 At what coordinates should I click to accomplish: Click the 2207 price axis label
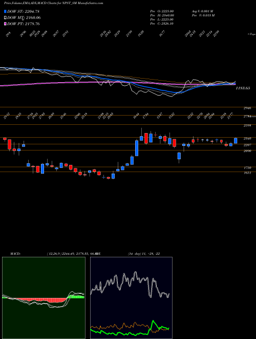[247, 145]
